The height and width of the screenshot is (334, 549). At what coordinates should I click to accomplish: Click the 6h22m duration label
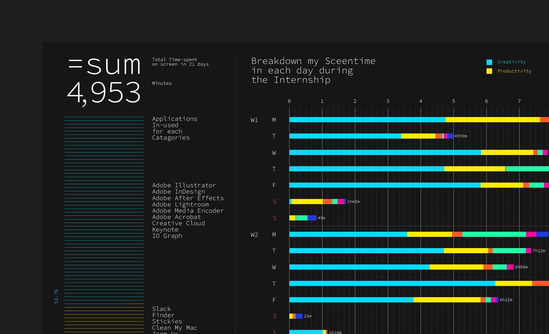click(506, 300)
